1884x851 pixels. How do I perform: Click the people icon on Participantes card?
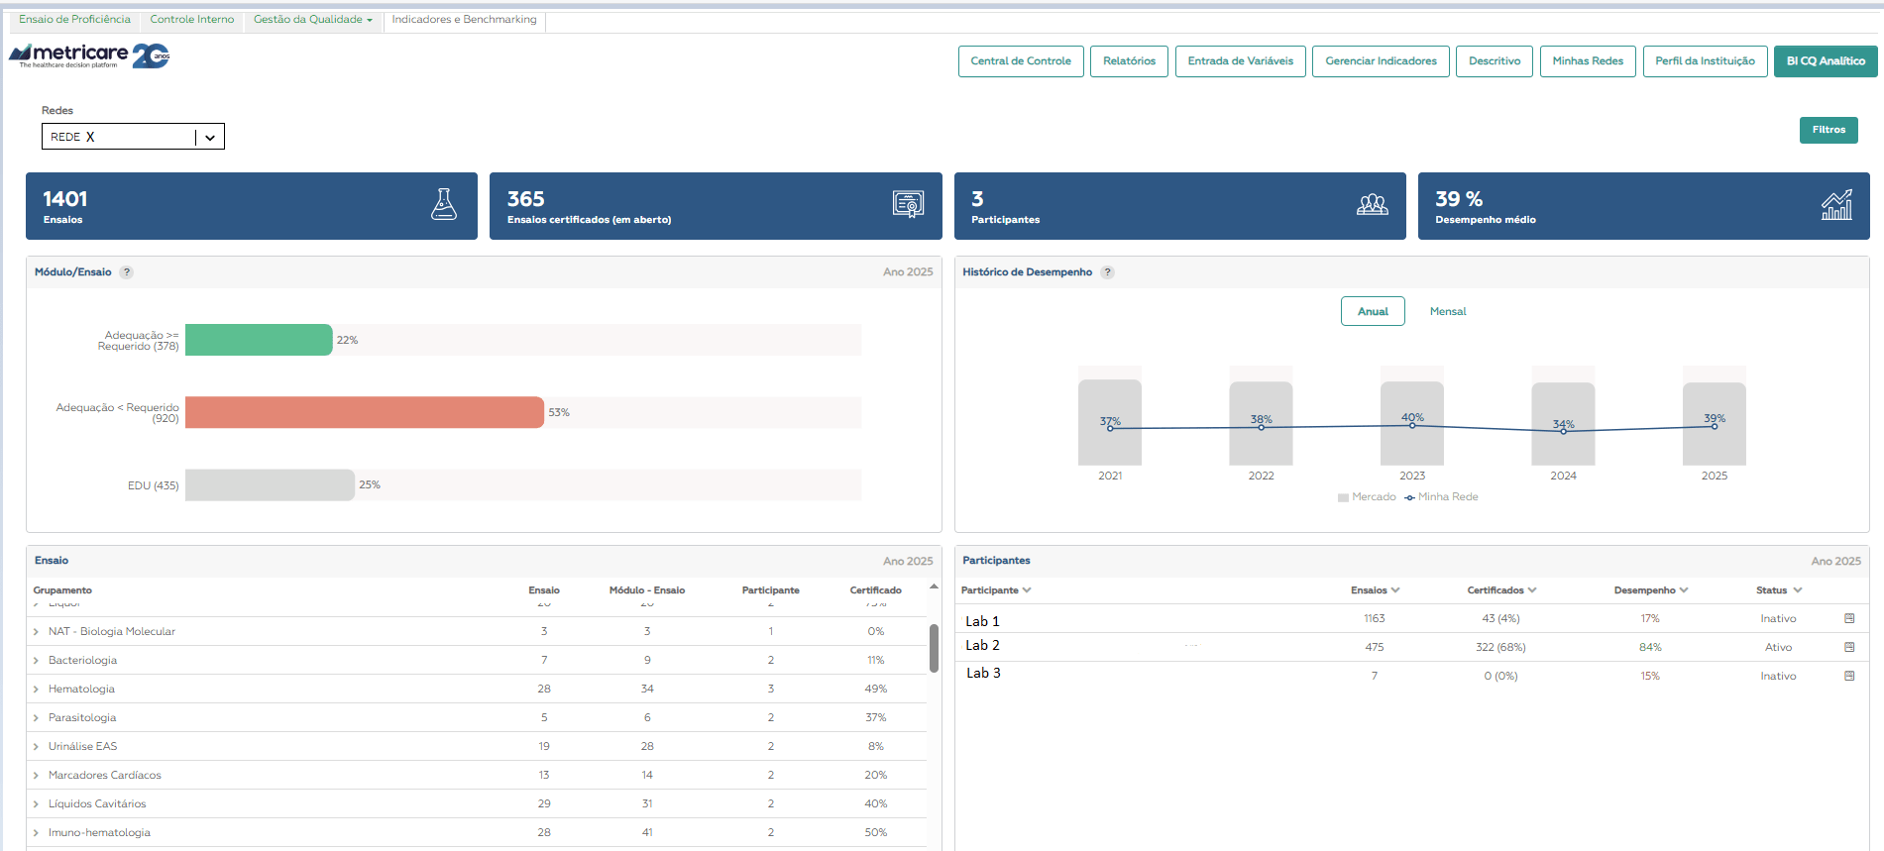[x=1372, y=205]
